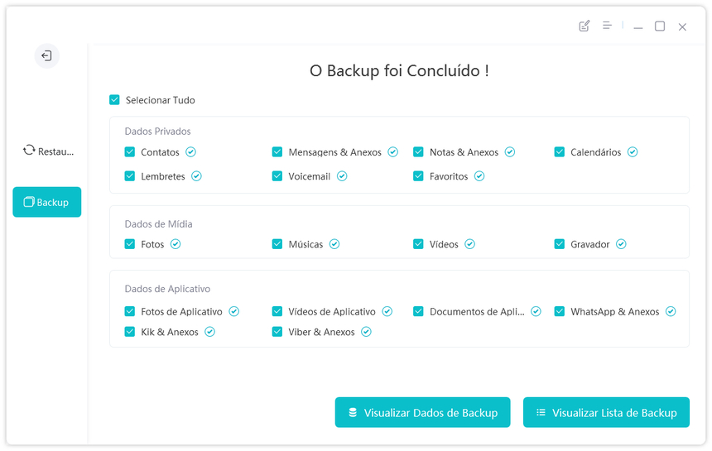
Task: Click the completed checkmark icon beside Favoritos
Action: pos(479,176)
